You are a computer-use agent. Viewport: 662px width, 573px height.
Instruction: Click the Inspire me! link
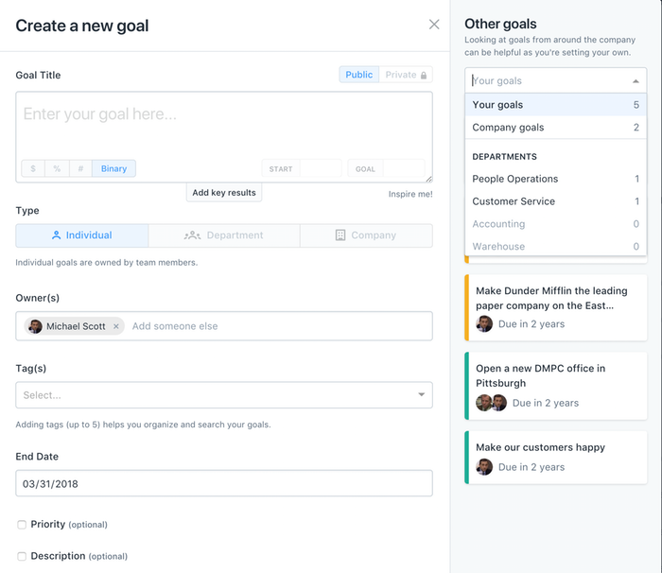tap(410, 194)
